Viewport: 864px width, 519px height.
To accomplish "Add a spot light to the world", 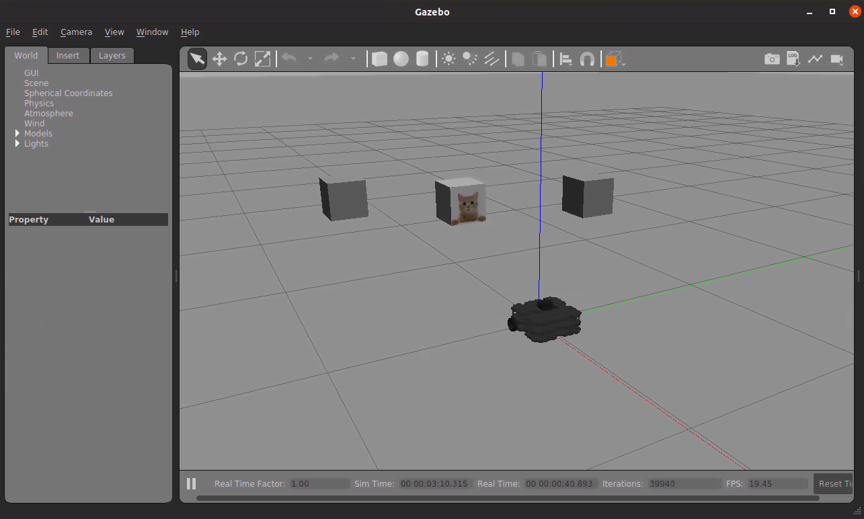I will (469, 58).
